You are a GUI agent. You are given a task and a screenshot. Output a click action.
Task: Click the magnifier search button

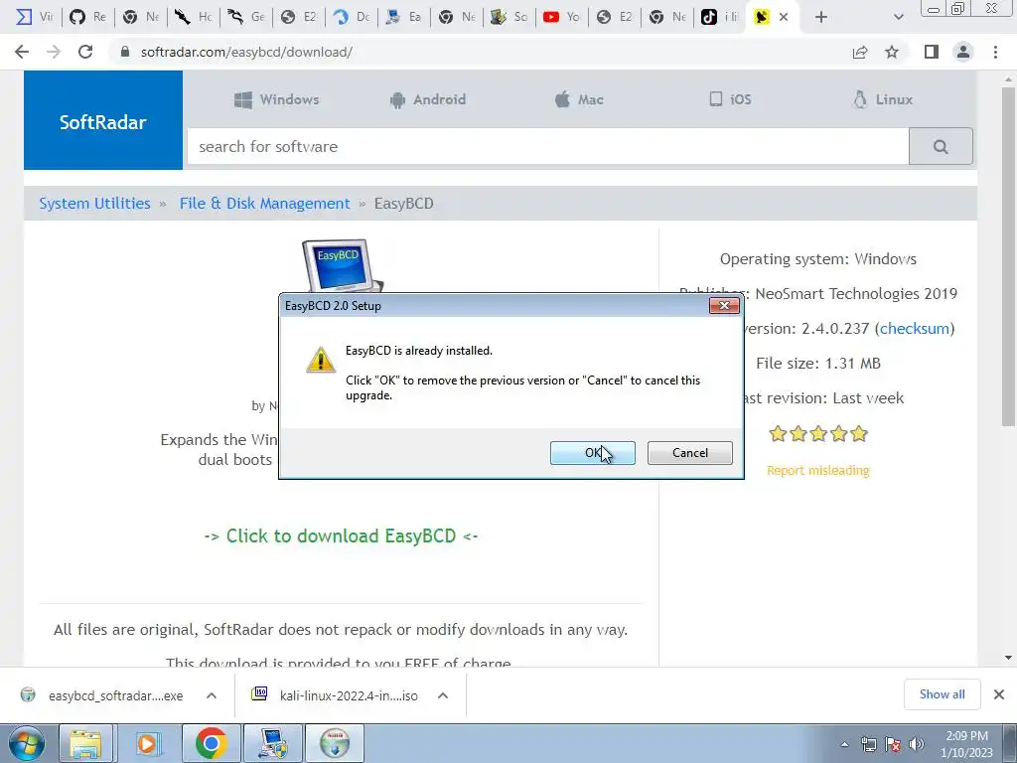pyautogui.click(x=941, y=147)
